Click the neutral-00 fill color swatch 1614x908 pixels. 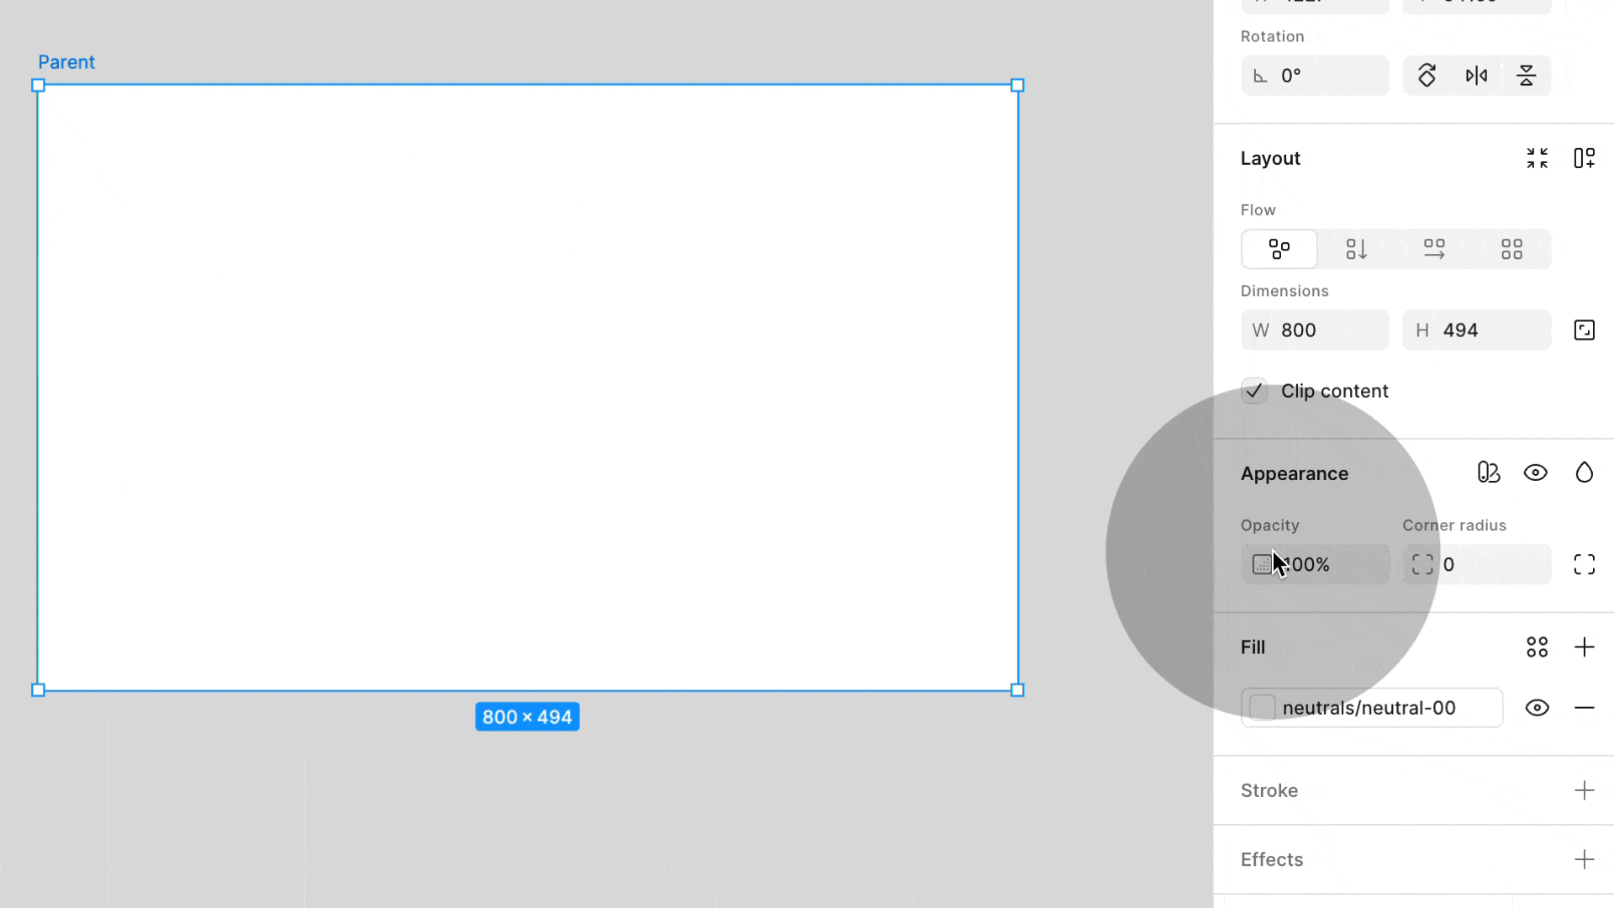coord(1262,708)
